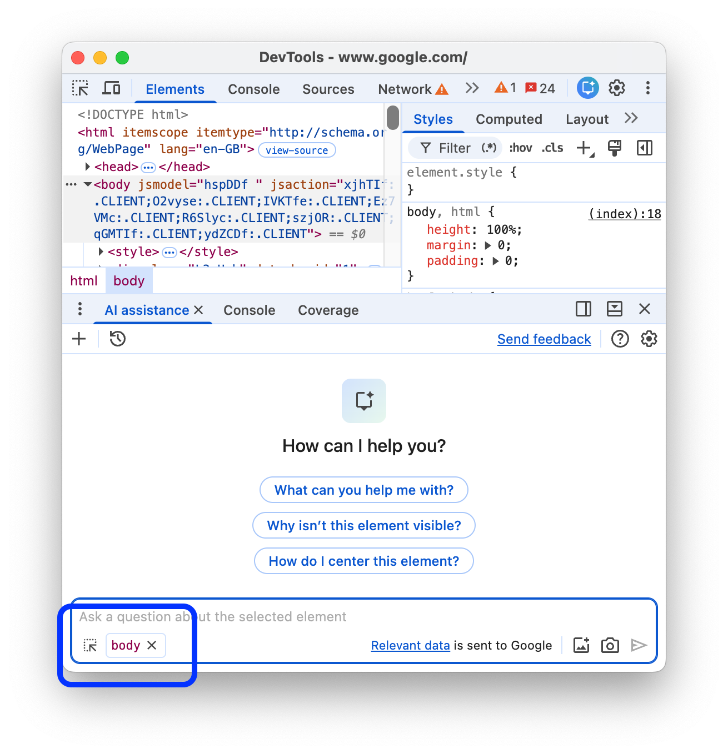Show more DevTools panel tabs

click(472, 88)
